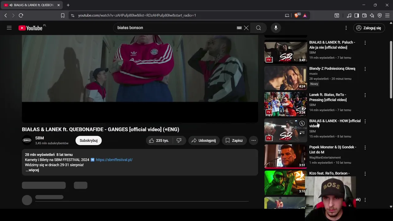Clear the search text with X
Screen dimensions: 393x221
[x=246, y=28]
